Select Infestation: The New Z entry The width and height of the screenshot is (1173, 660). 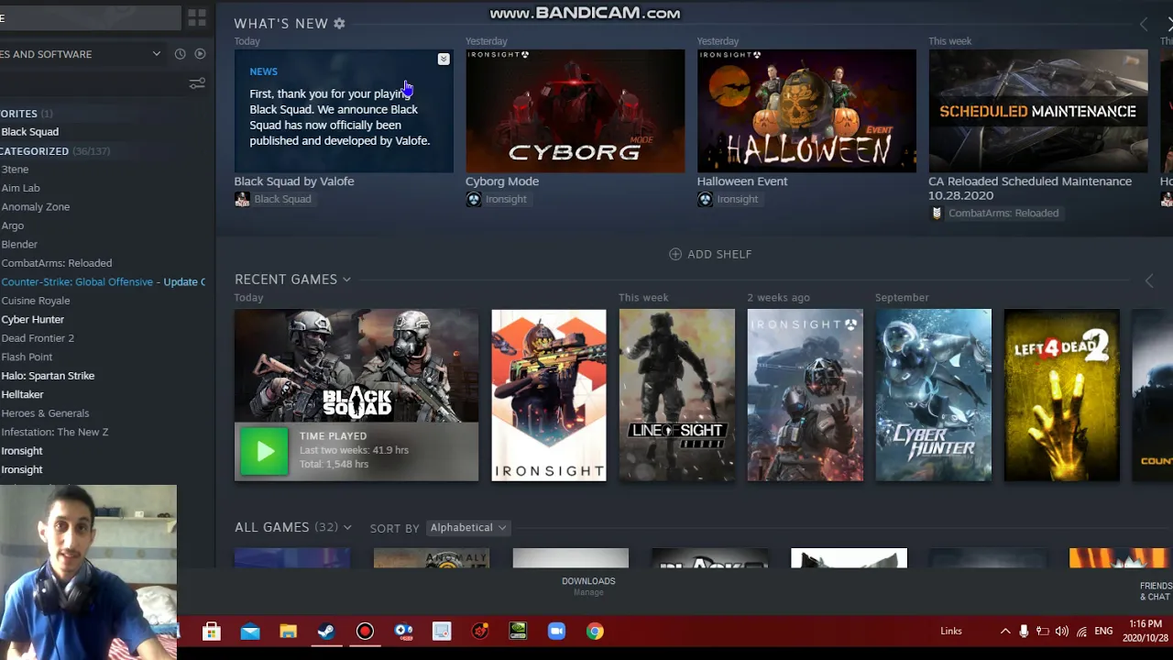pyautogui.click(x=54, y=432)
